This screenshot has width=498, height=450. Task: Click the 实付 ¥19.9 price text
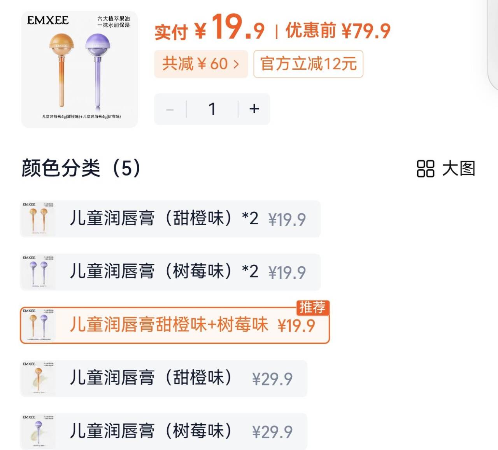point(209,28)
